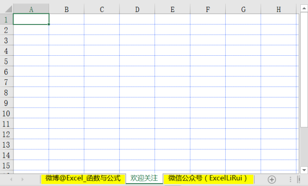Select row 12 header

pos(6,134)
